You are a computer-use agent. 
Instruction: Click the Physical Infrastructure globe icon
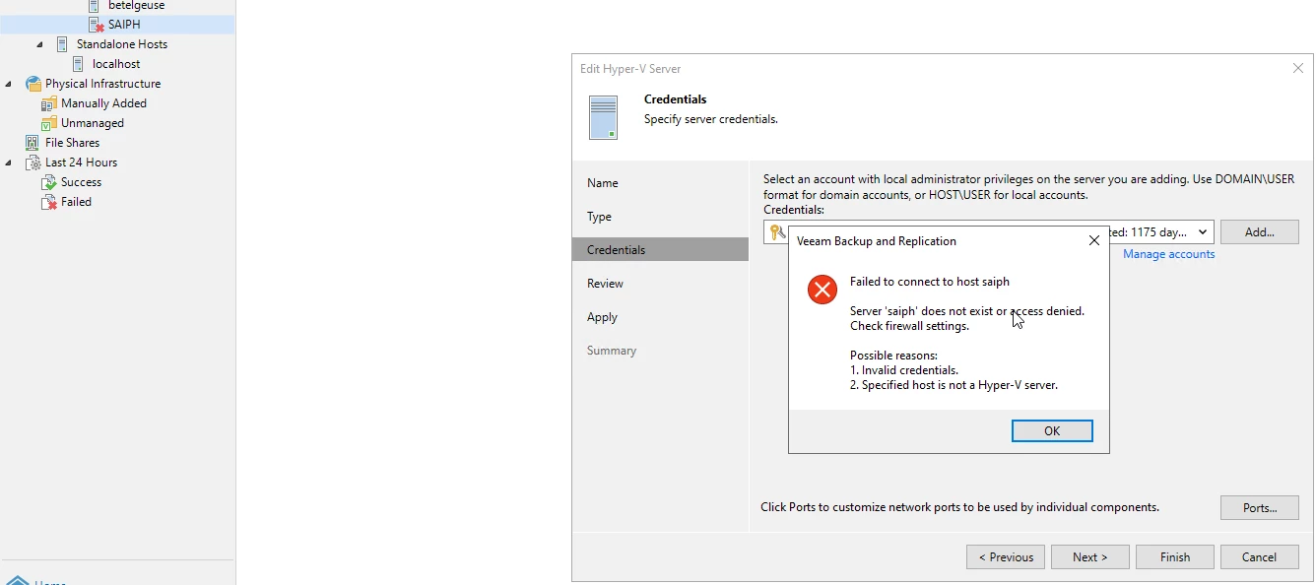click(33, 84)
